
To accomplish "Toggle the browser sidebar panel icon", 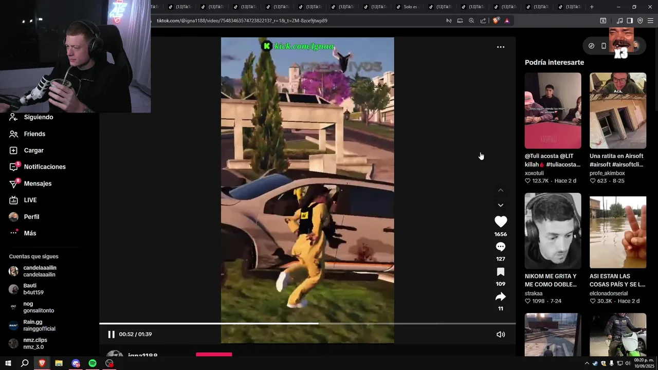I will pyautogui.click(x=630, y=21).
